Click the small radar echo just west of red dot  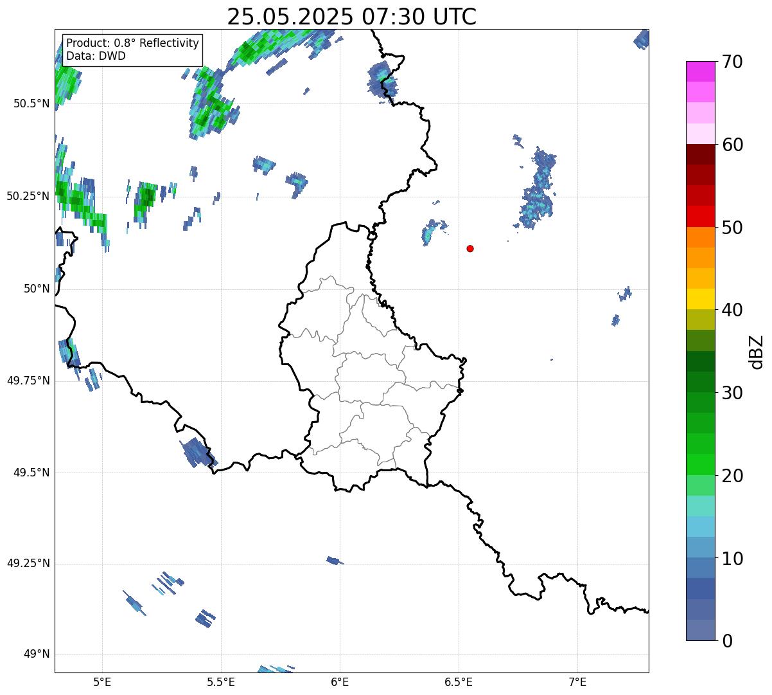[432, 232]
